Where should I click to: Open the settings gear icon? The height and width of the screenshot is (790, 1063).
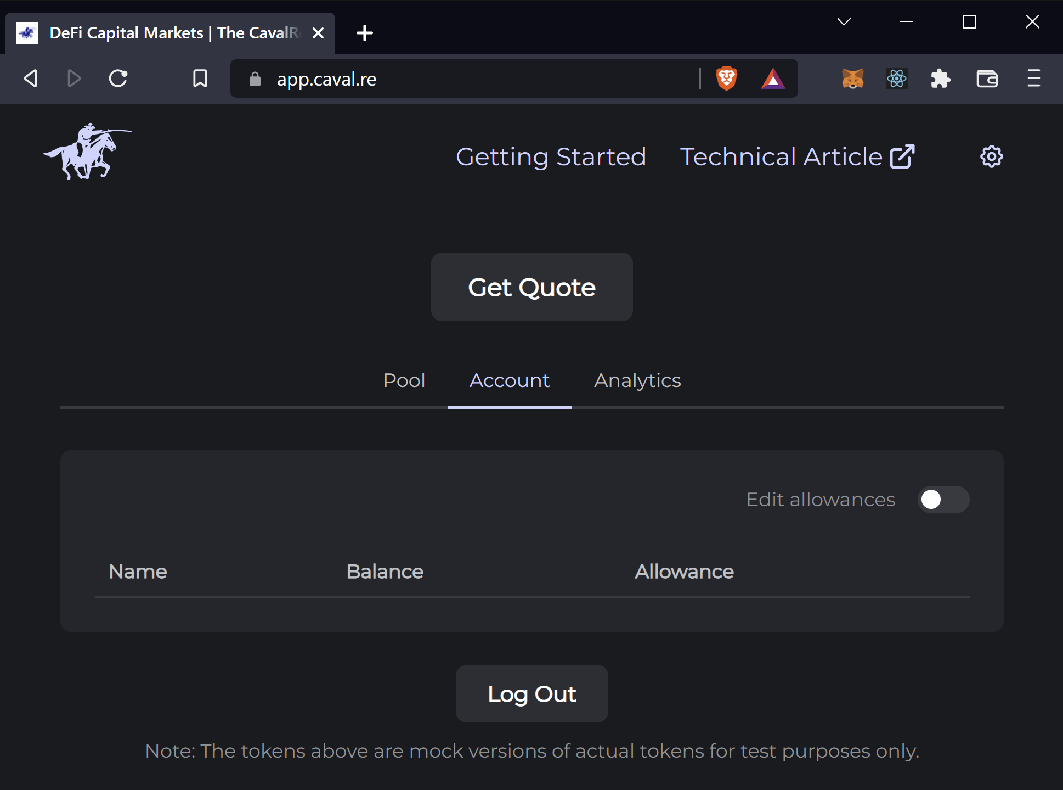[x=991, y=156]
